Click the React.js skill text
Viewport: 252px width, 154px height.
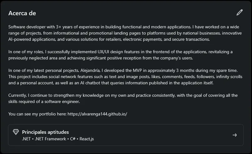click(x=87, y=139)
